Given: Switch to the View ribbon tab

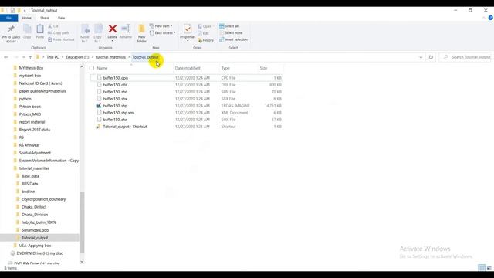Looking at the screenshot, I should (61, 18).
